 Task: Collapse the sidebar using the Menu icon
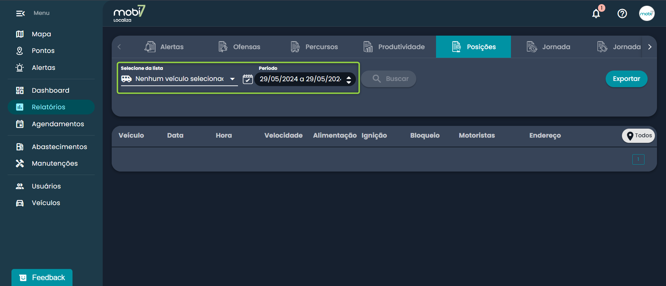20,13
